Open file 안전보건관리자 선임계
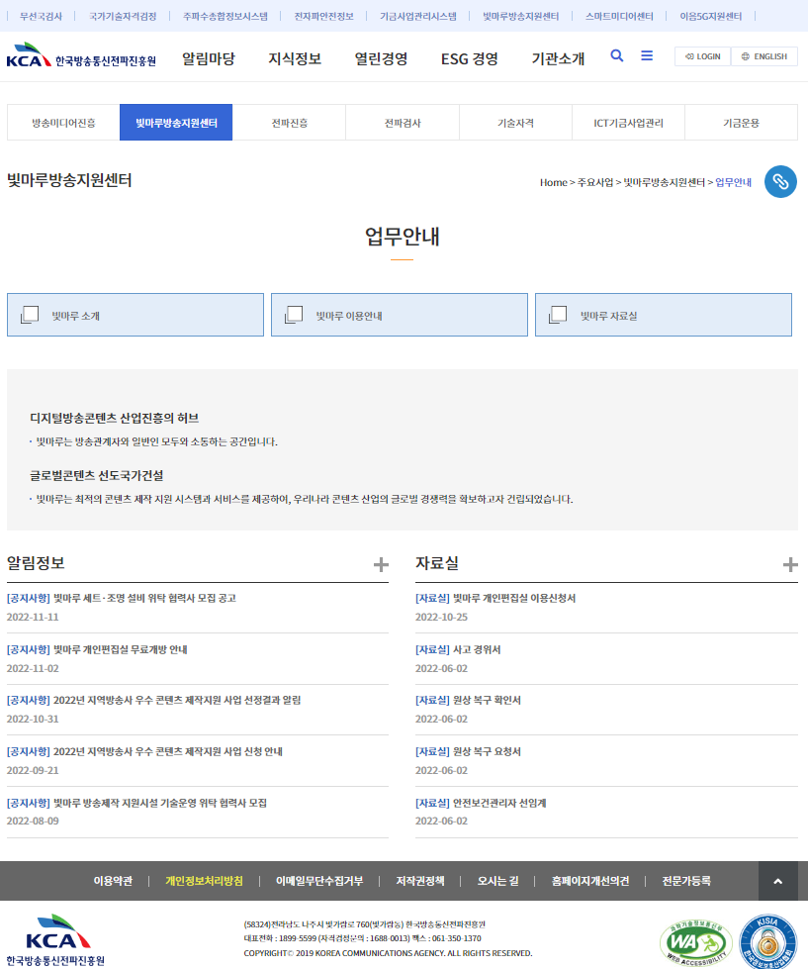Viewport: 808px width, 969px height. [499, 803]
